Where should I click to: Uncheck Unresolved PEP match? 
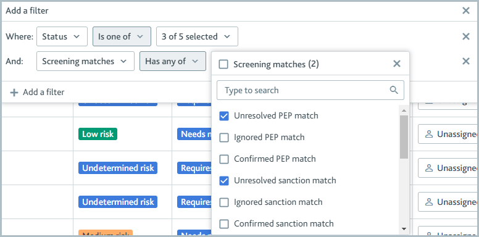(224, 116)
